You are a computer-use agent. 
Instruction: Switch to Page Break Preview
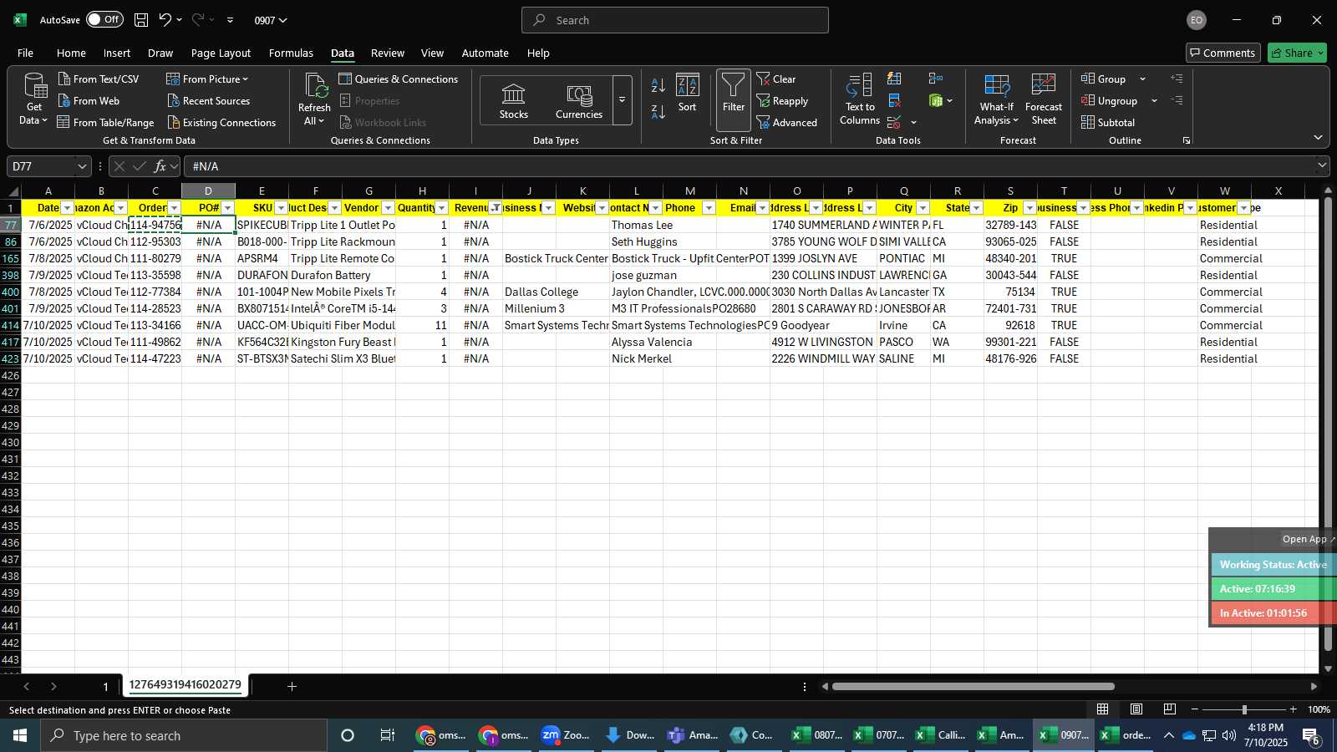click(x=1170, y=709)
